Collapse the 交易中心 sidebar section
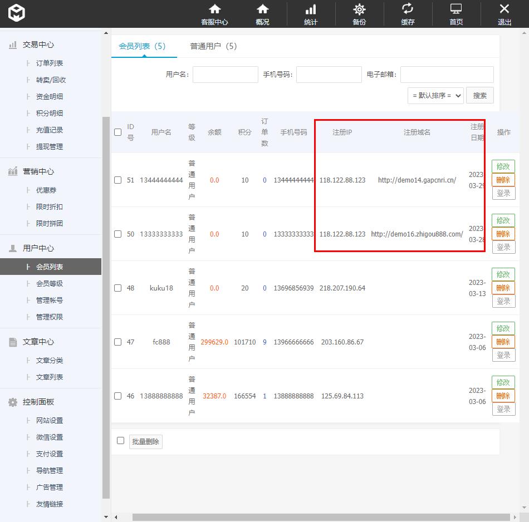Screen dimensions: 529x522 click(x=38, y=45)
